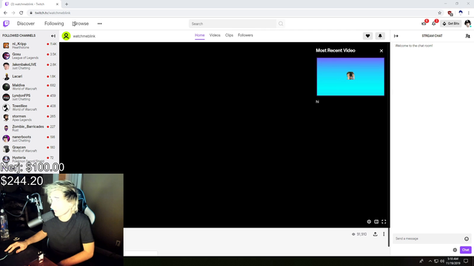Image resolution: width=474 pixels, height=266 pixels.
Task: Click the browser address bar
Action: coord(233,13)
